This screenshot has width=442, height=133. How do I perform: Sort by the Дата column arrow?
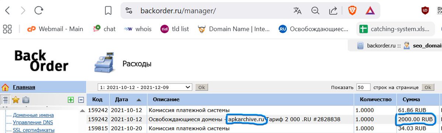coord(138,100)
